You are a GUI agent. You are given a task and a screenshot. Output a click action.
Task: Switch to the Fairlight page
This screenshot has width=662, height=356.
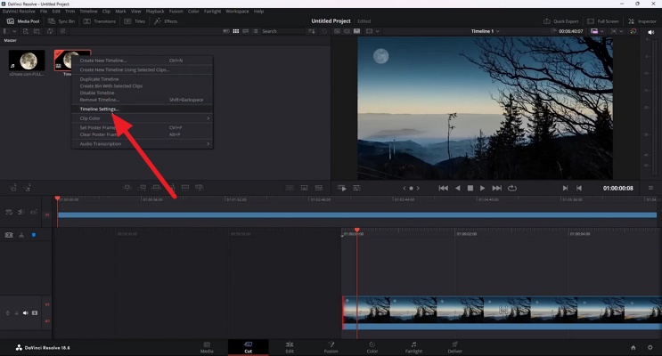tap(413, 347)
